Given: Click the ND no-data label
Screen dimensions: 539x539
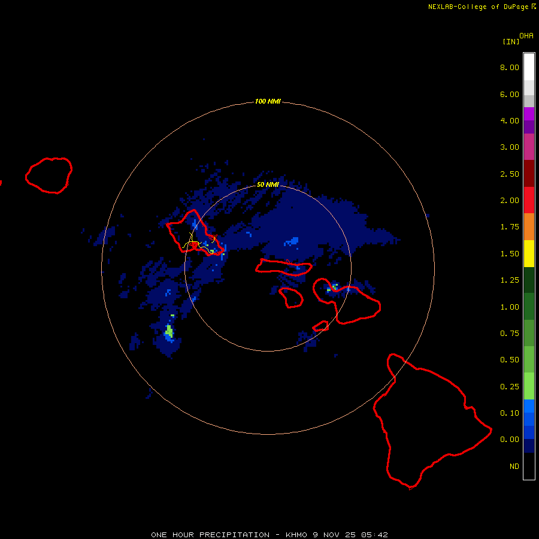Looking at the screenshot, I should tap(514, 467).
